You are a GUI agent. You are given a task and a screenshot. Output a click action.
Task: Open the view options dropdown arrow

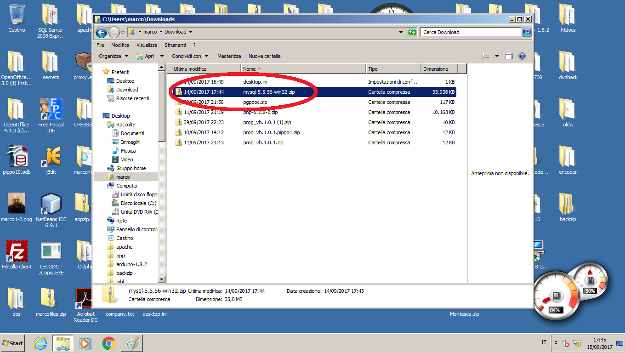click(497, 56)
